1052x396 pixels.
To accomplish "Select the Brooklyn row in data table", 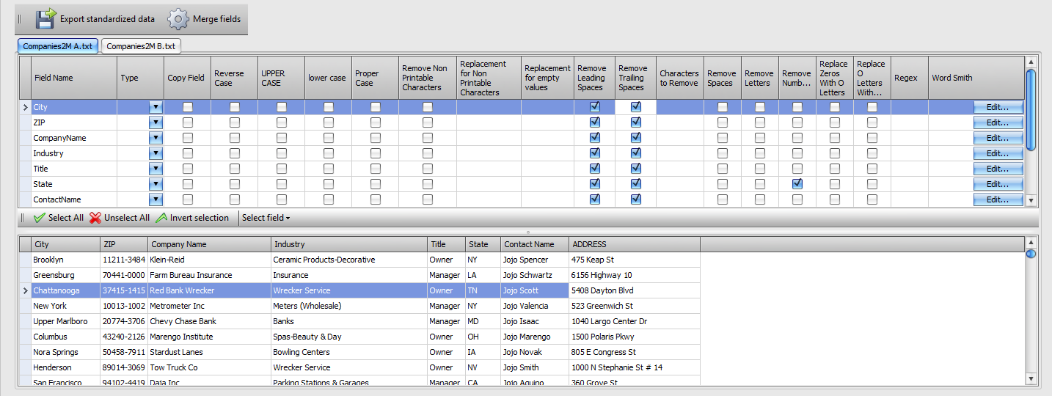I will coord(365,260).
